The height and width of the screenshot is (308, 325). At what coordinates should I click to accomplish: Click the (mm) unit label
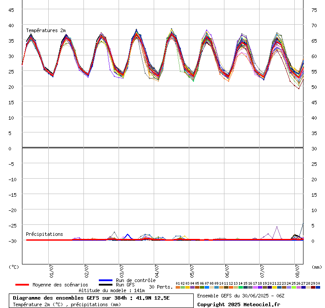click(317, 267)
